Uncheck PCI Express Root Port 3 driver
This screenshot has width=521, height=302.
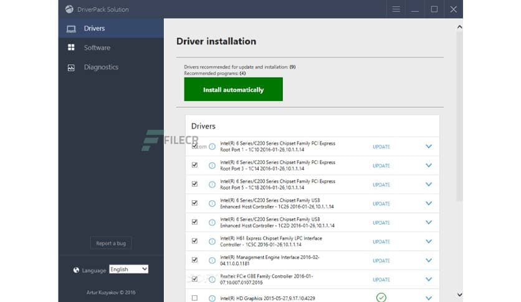(x=194, y=165)
